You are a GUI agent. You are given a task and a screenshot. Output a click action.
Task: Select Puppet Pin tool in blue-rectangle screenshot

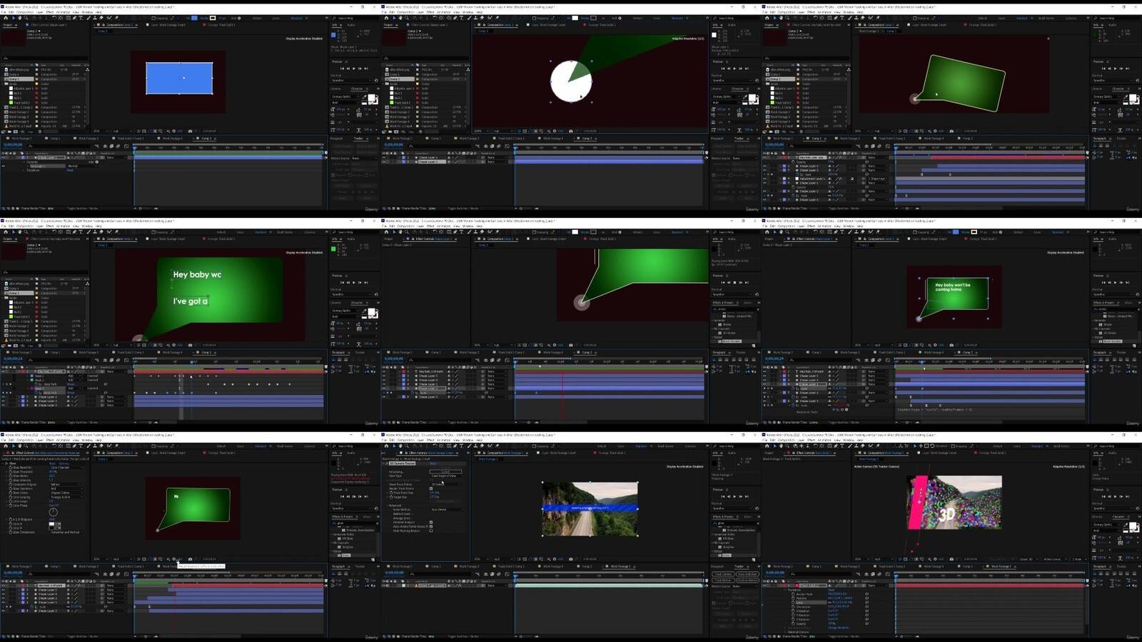coord(116,18)
